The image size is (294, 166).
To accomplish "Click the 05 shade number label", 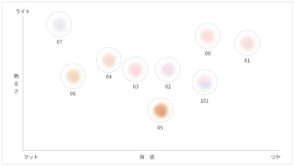I will click(160, 128).
